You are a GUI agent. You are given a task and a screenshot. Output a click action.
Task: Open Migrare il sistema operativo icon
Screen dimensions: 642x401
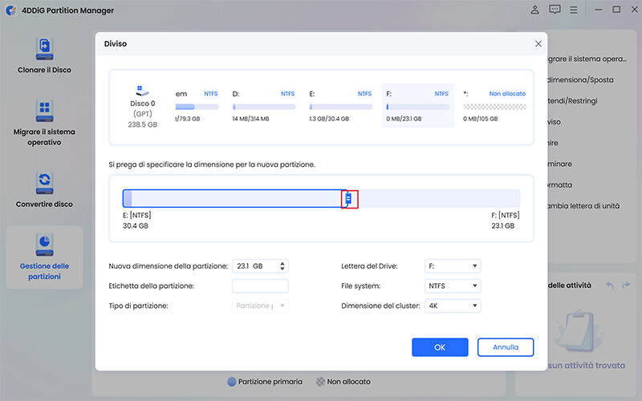pyautogui.click(x=44, y=111)
